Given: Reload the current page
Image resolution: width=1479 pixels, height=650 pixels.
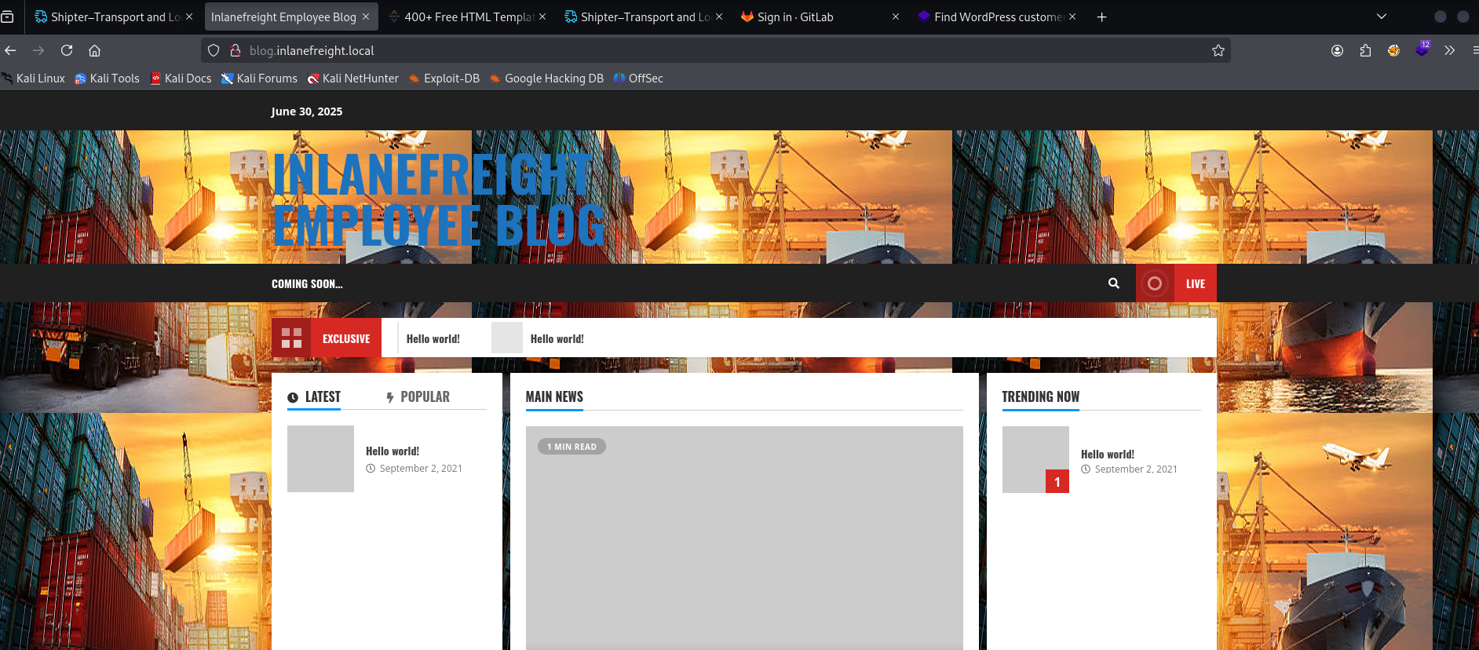Looking at the screenshot, I should point(67,50).
